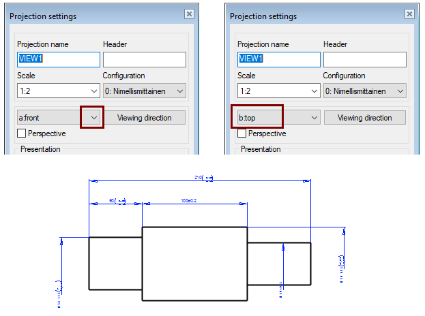Click Viewing direction button in right dialog

coord(365,117)
